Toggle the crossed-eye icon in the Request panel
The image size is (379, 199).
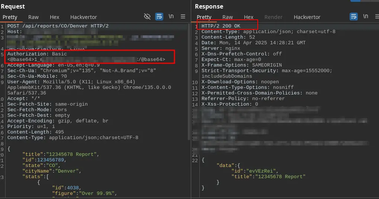point(147,16)
